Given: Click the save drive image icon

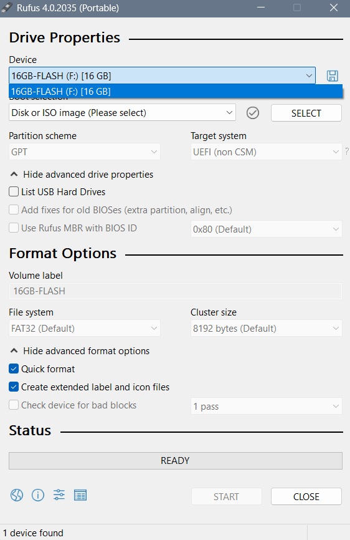Looking at the screenshot, I should point(332,76).
